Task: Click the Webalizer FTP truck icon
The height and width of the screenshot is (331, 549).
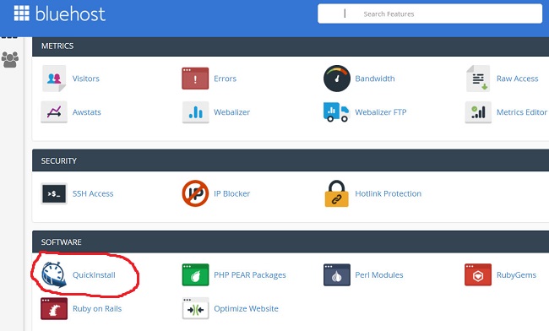Action: [336, 112]
